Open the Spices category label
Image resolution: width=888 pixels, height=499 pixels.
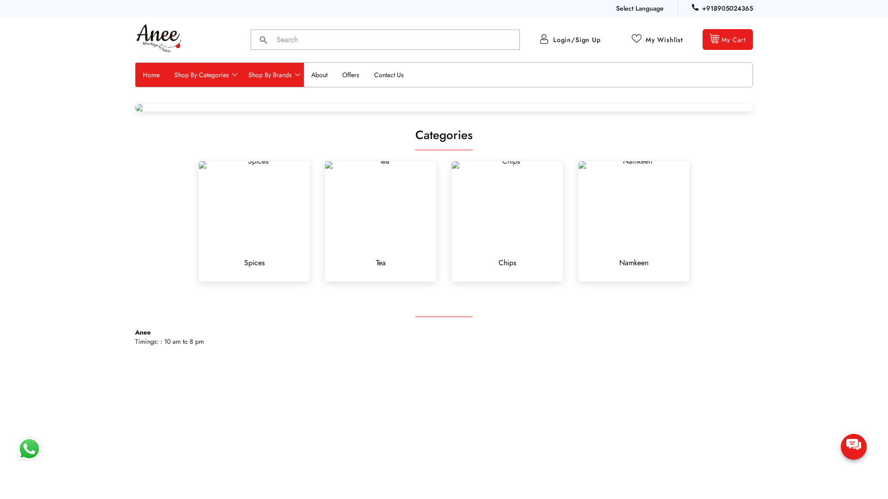(x=254, y=263)
